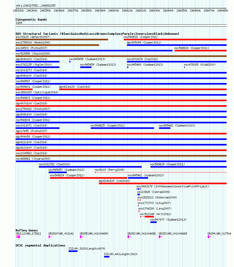This screenshot has height=267, width=234.
Task: Open the nsv549626 (Cooper2011) variant label
Action: 141,37
